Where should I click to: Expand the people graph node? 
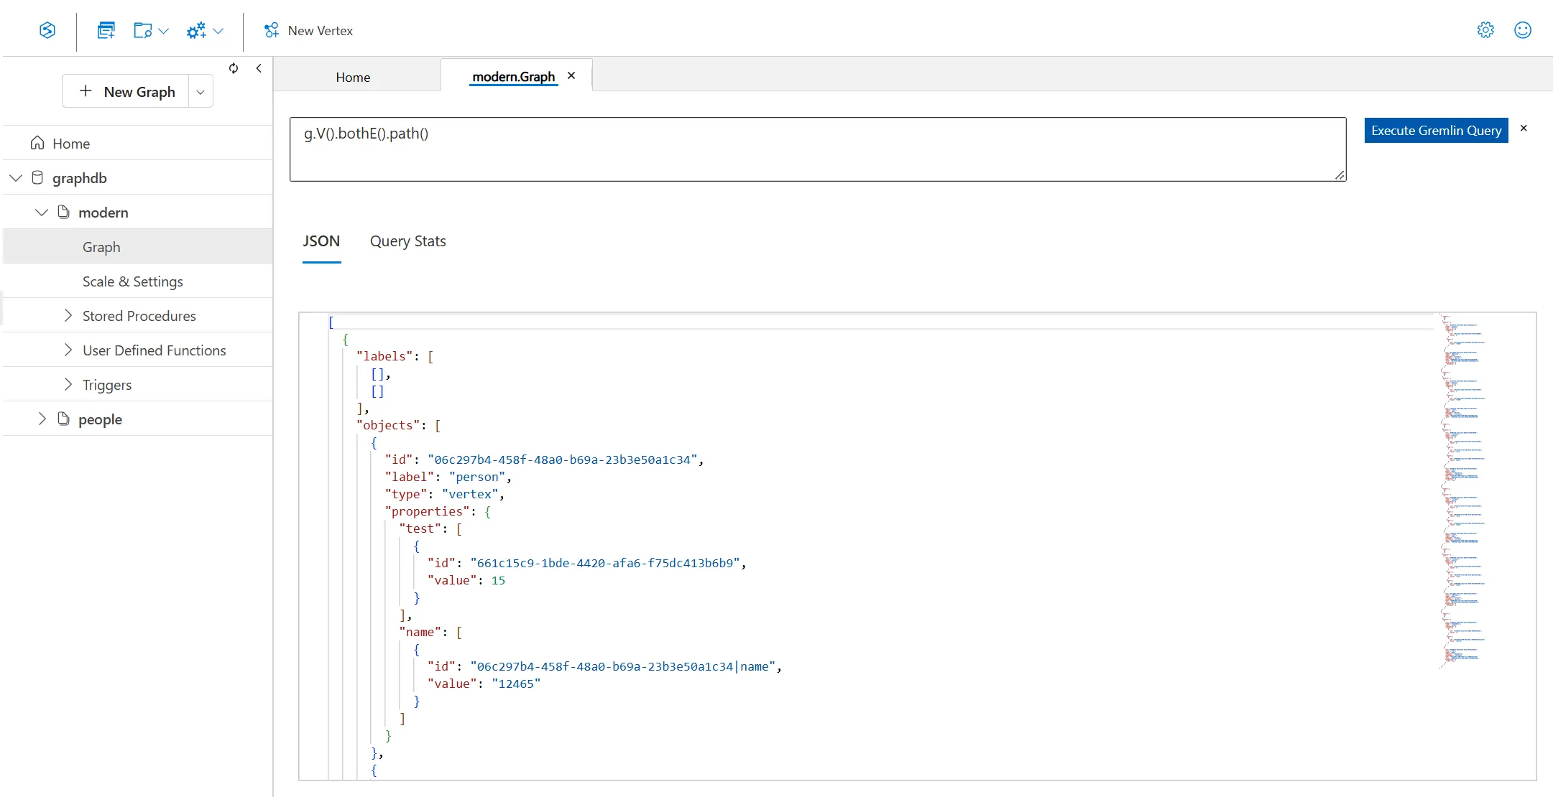(x=42, y=419)
